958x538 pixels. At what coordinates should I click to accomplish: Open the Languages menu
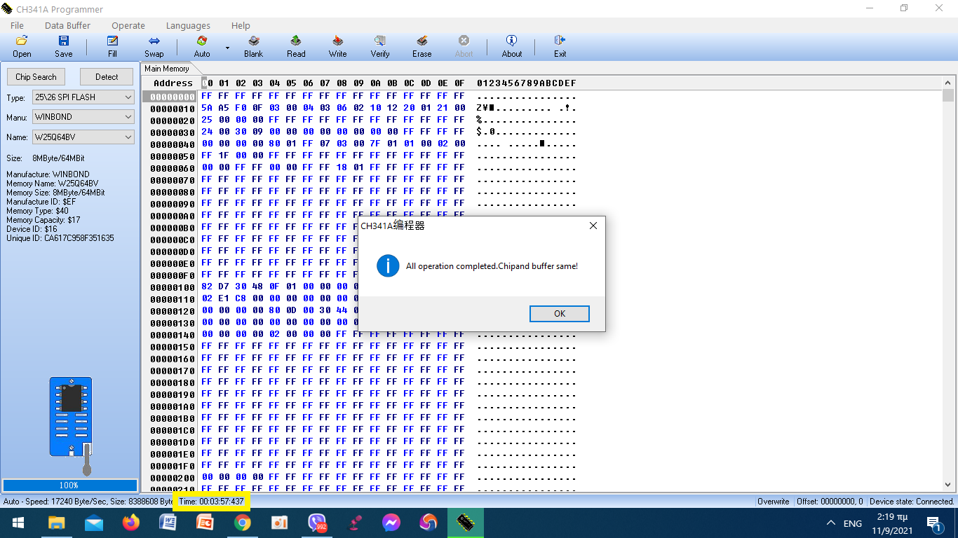point(188,26)
